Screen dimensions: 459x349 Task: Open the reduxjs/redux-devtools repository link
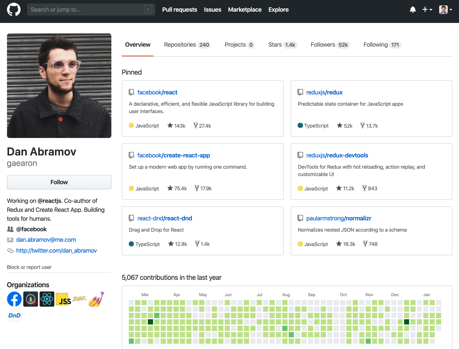[337, 155]
